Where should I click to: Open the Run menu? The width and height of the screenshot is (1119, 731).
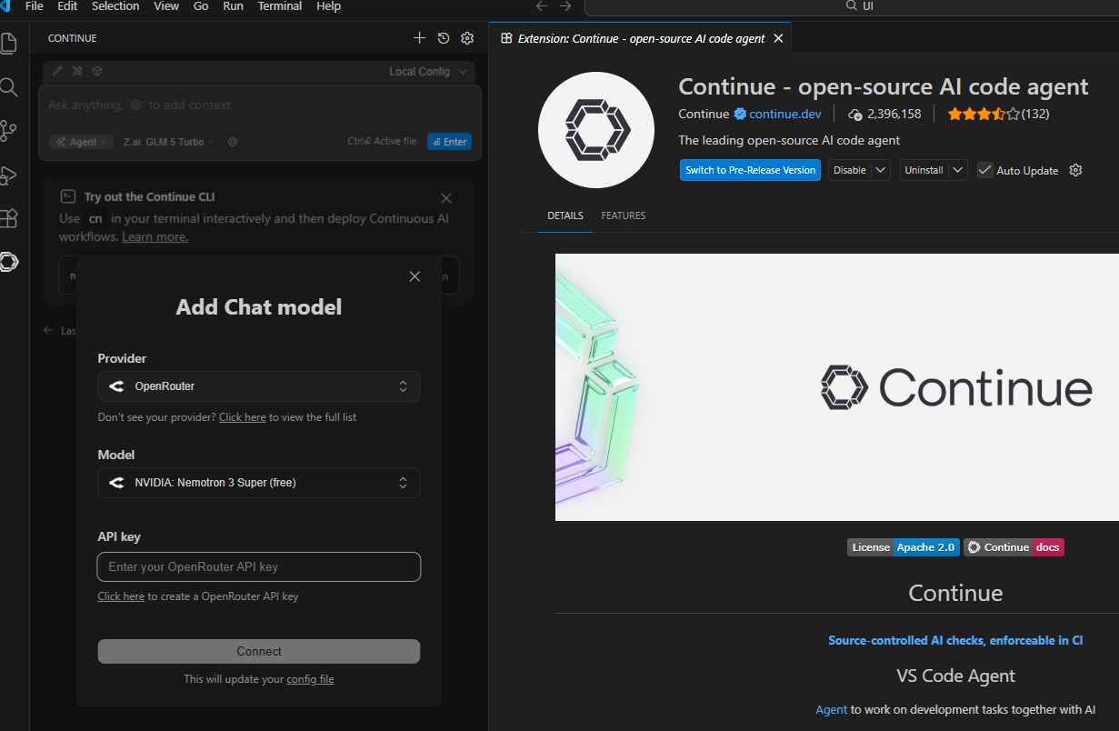coord(233,6)
